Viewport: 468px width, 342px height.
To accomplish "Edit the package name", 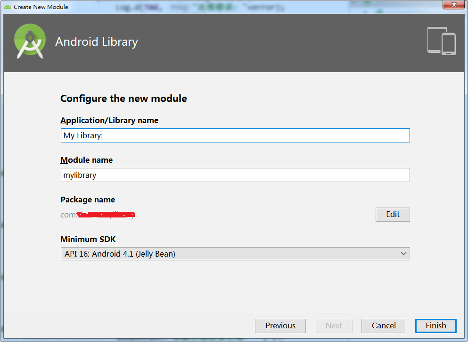I will [393, 215].
